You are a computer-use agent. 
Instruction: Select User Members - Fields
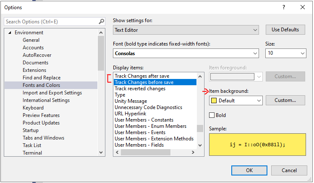(x=139, y=145)
